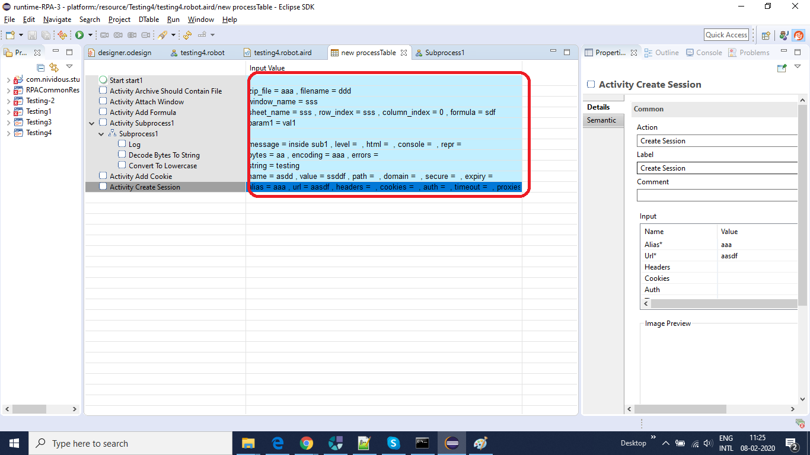The height and width of the screenshot is (455, 810).
Task: Open File Explorer from the taskbar
Action: point(248,443)
